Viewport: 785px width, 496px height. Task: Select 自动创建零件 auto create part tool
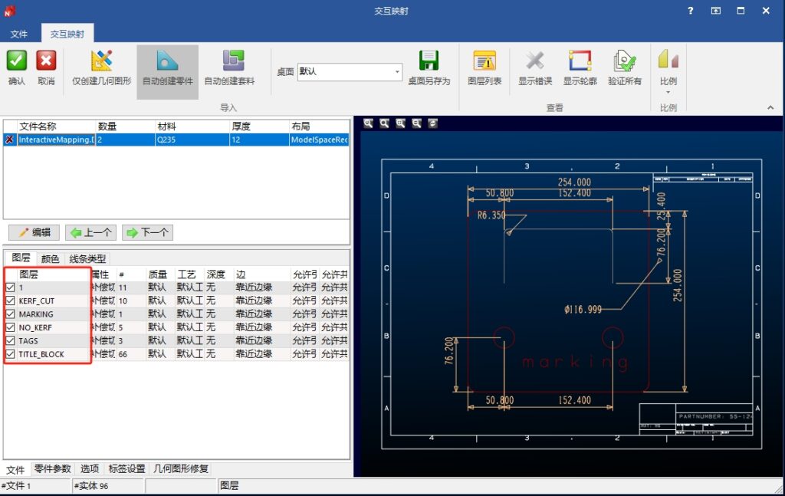pyautogui.click(x=167, y=61)
